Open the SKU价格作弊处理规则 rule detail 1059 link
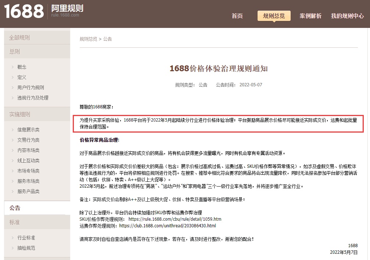 [175, 219]
